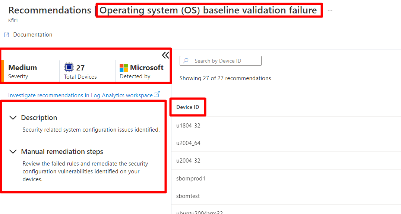Select device sbomtest row
Image resolution: width=401 pixels, height=214 pixels.
point(286,196)
